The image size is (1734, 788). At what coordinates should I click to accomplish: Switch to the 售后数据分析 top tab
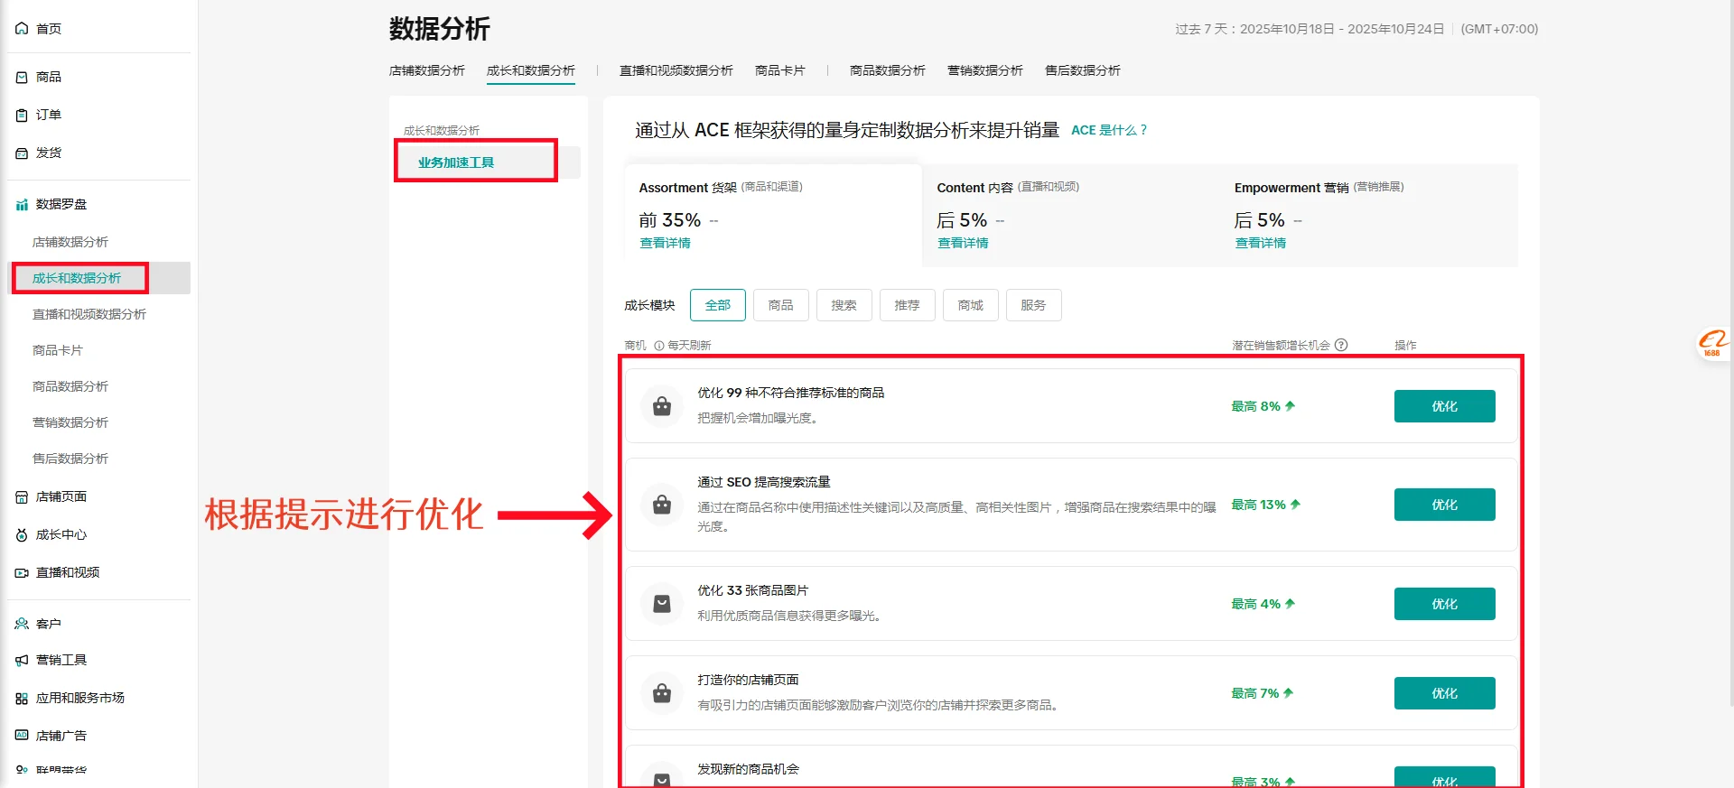[1082, 70]
